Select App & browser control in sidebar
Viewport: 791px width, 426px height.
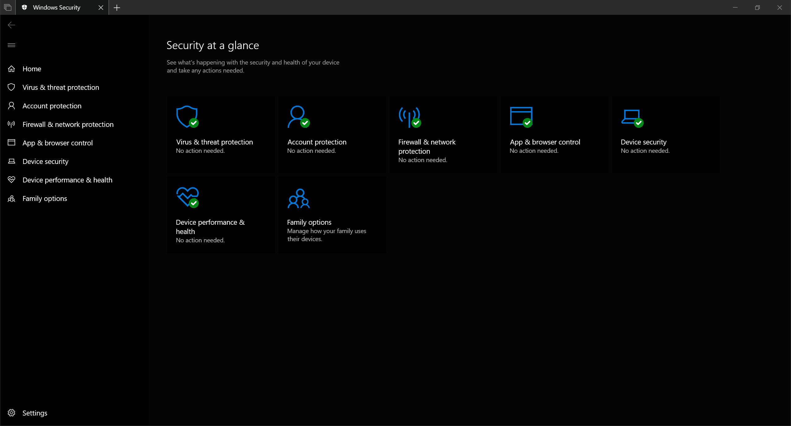(x=57, y=143)
